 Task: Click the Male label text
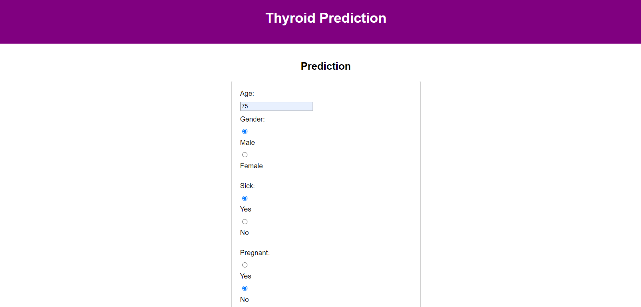click(x=247, y=143)
